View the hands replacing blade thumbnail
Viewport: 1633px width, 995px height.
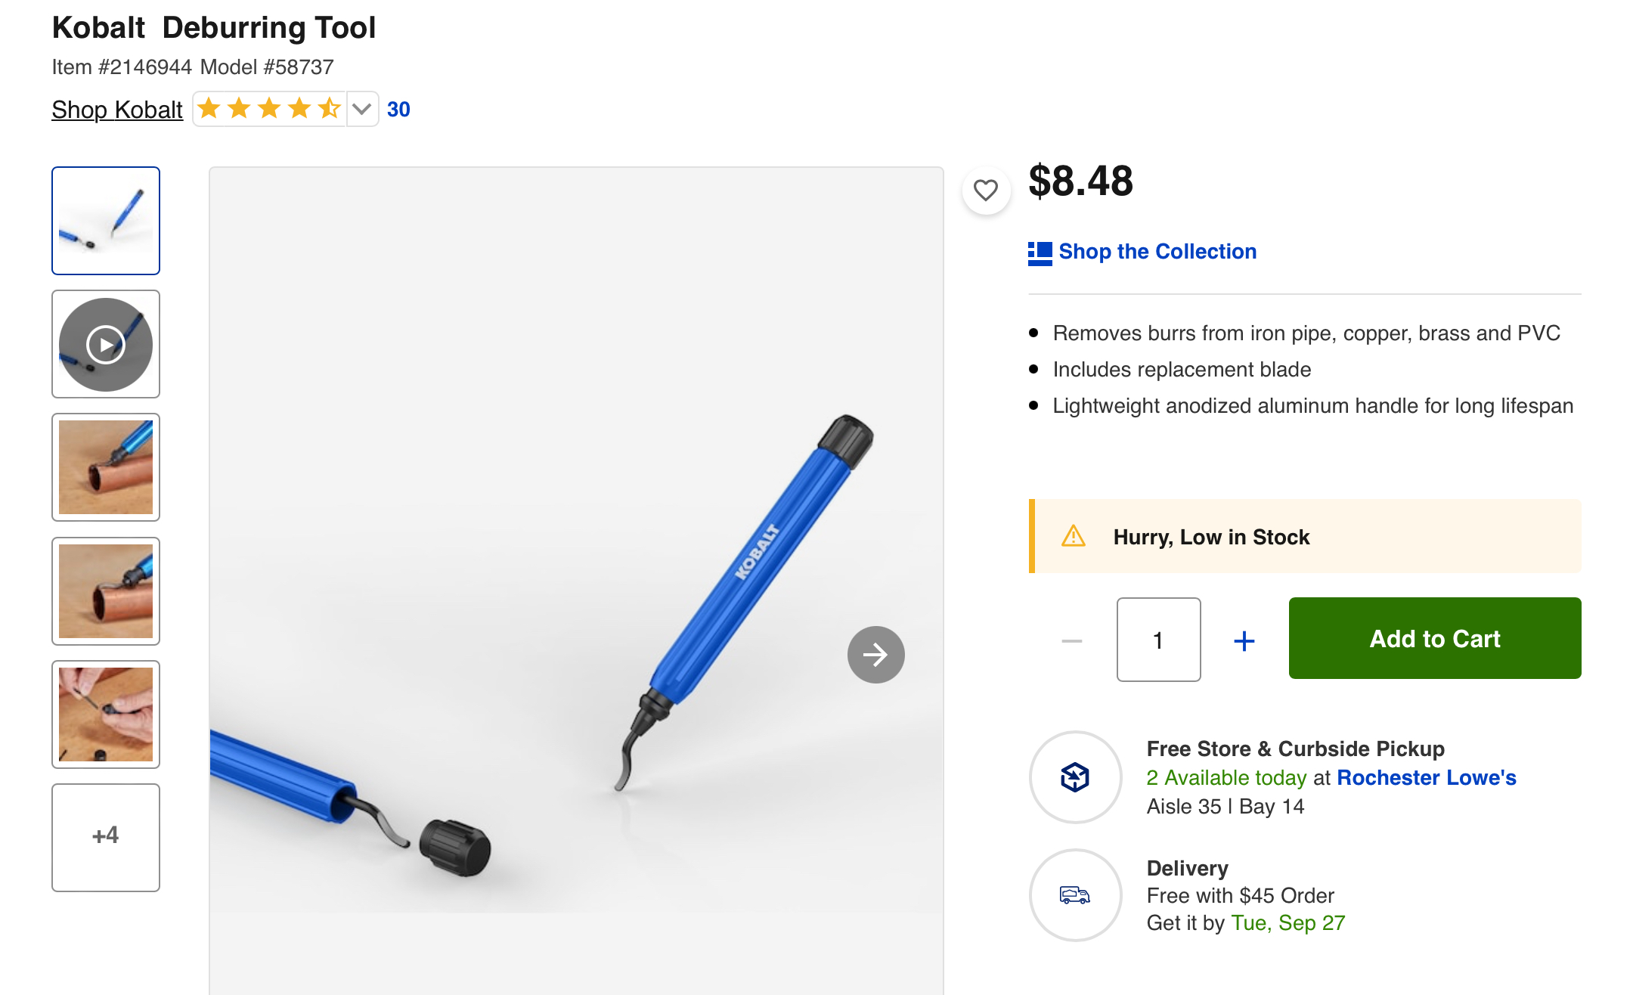click(x=106, y=714)
